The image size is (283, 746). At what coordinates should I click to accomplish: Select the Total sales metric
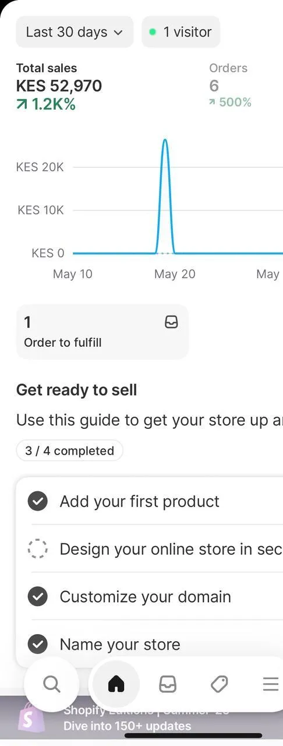(59, 86)
